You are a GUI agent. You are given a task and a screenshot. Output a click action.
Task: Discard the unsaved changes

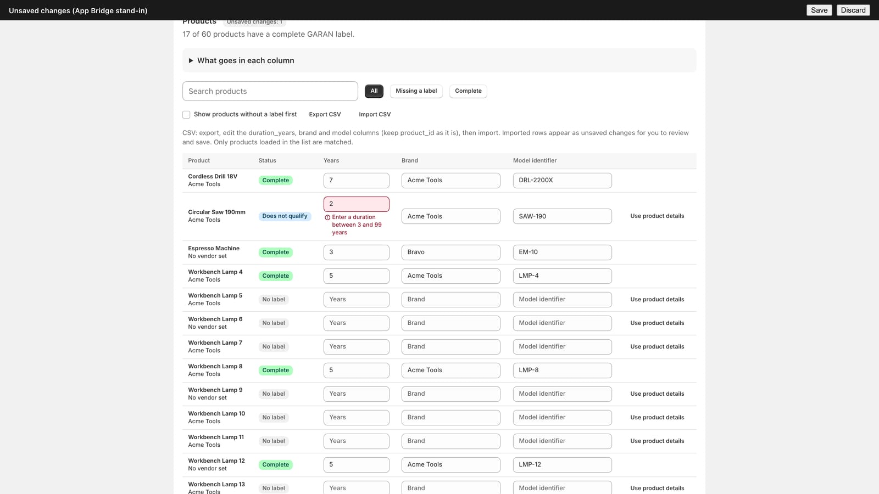tap(853, 10)
